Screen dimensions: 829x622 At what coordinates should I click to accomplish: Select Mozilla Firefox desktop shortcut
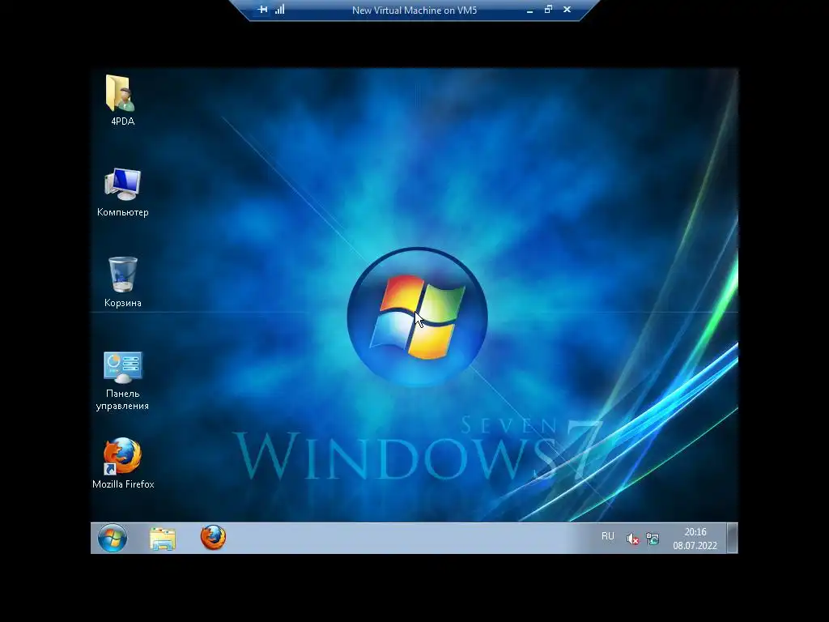click(x=123, y=455)
